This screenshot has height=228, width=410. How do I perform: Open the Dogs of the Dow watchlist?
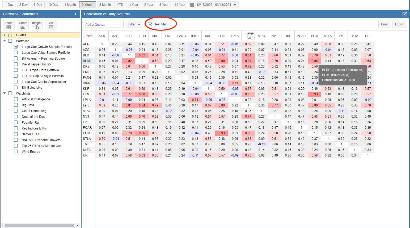click(x=33, y=117)
